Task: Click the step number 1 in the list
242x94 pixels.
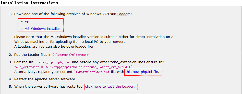Action: [10, 14]
